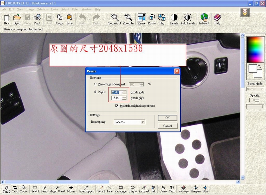Select the Clone tool

[x=163, y=189]
